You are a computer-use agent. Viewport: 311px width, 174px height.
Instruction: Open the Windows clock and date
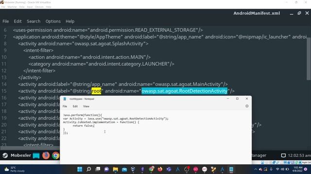298,169
